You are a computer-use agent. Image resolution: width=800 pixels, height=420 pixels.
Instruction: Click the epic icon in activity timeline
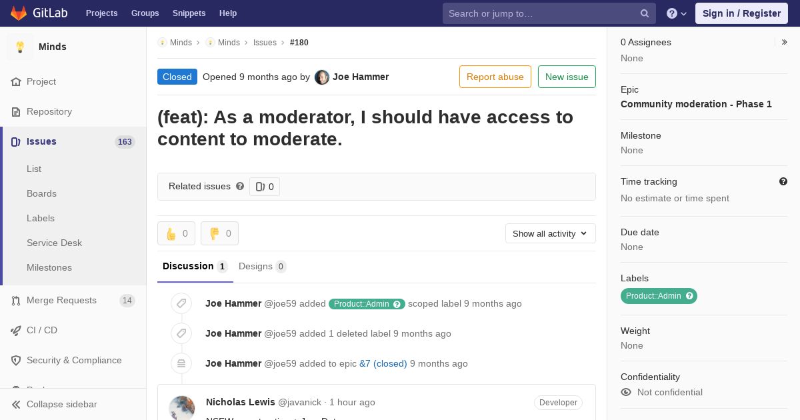[181, 363]
